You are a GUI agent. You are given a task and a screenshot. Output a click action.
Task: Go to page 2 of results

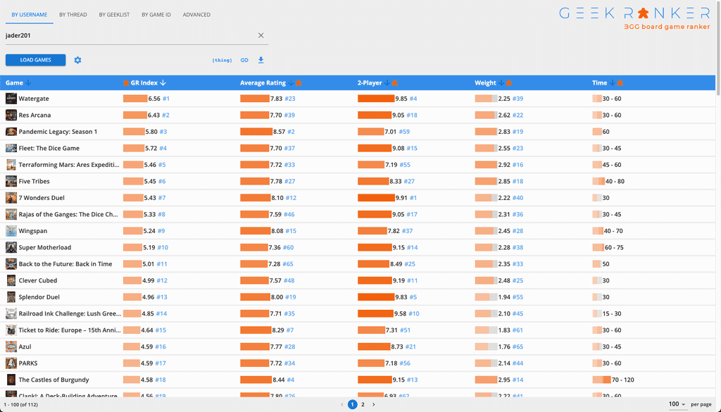[x=363, y=405]
